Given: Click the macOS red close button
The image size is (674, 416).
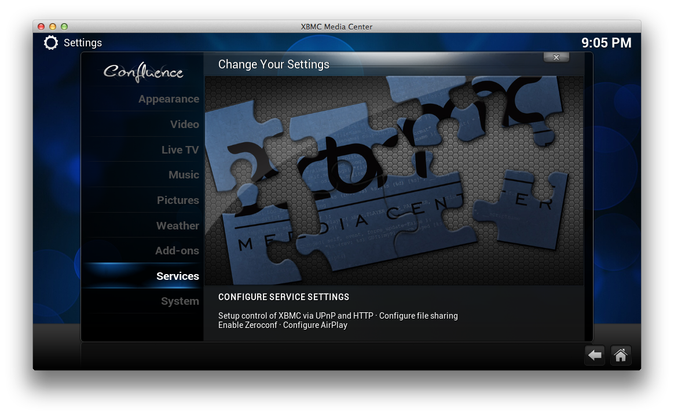Looking at the screenshot, I should point(41,27).
